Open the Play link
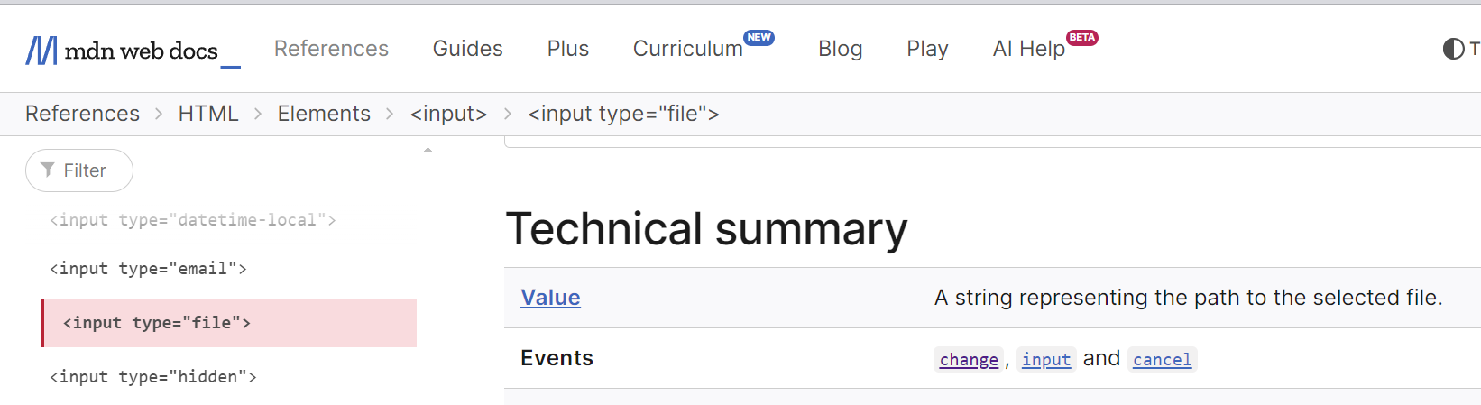Viewport: 1481px width, 405px height. pos(927,49)
